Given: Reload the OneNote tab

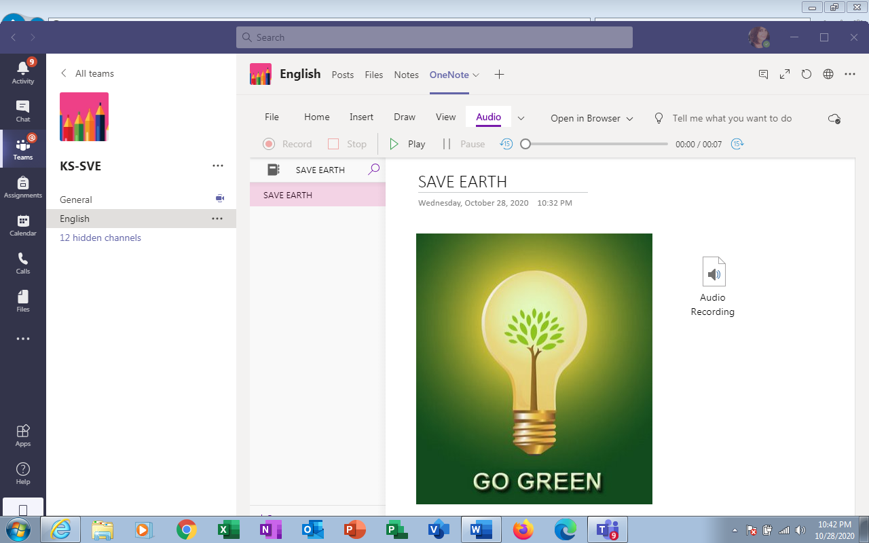Looking at the screenshot, I should coord(807,75).
